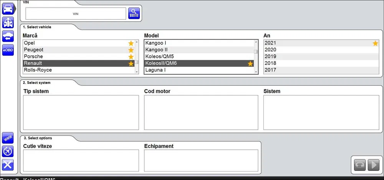384x180 pixels.
Task: Click into the VIN input field
Action: [76, 14]
